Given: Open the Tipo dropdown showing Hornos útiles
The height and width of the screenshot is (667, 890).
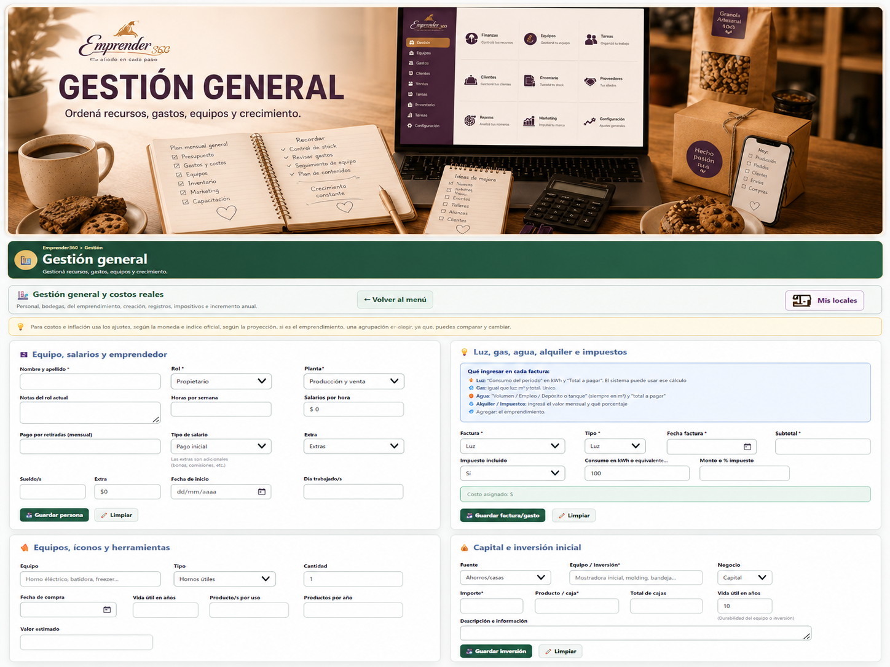Looking at the screenshot, I should [225, 579].
